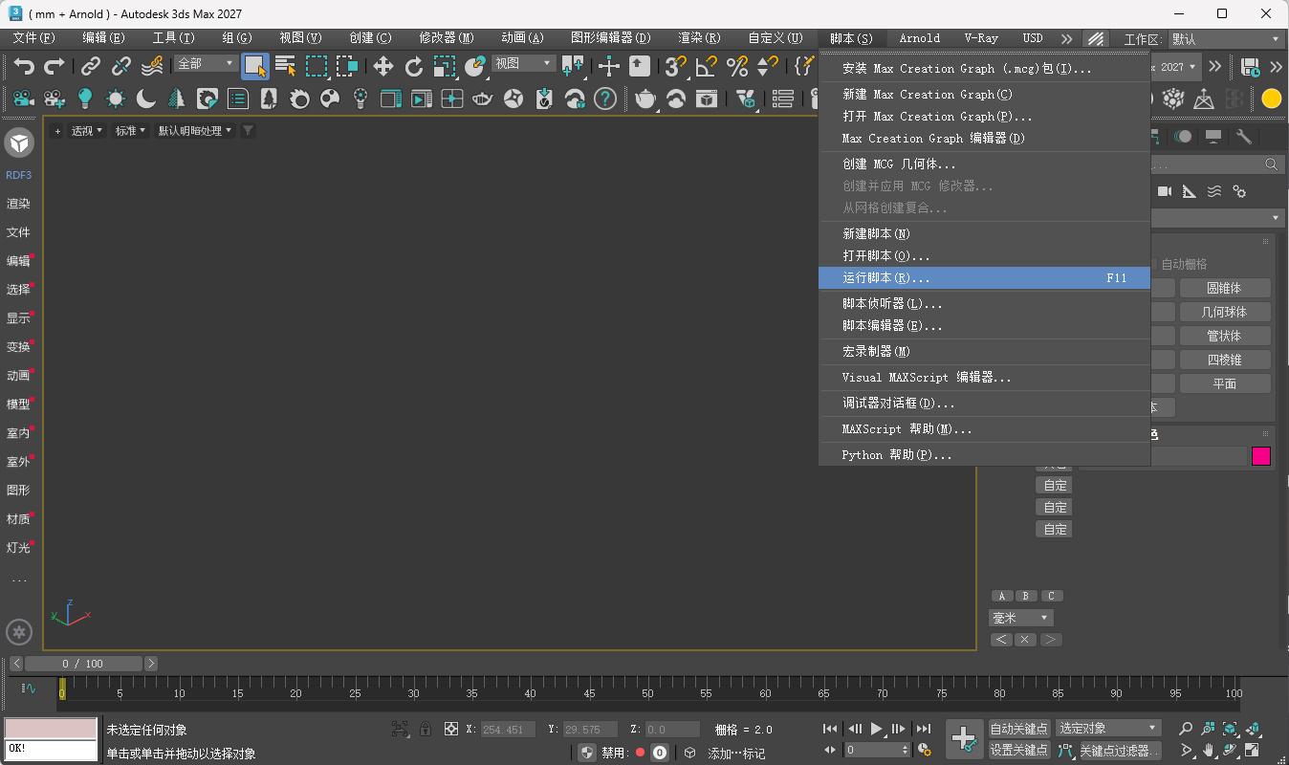Open the curve editor icon beside timeline

pyautogui.click(x=29, y=688)
